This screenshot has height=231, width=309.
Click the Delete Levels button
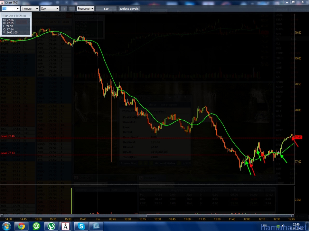coord(129,9)
